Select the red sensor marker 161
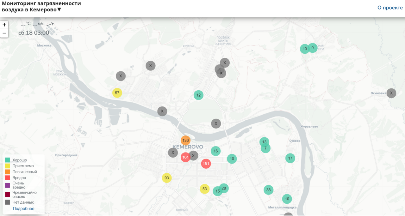 (x=185, y=157)
